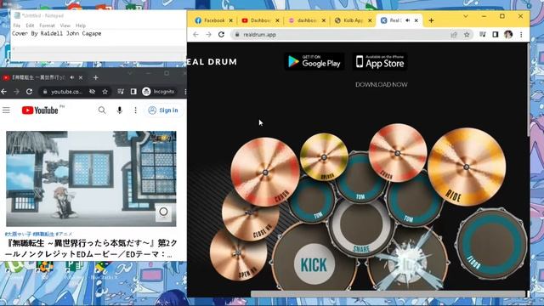Open a new tab in the realdrum browser window
Screen dimensions: 544x306
pyautogui.click(x=431, y=20)
